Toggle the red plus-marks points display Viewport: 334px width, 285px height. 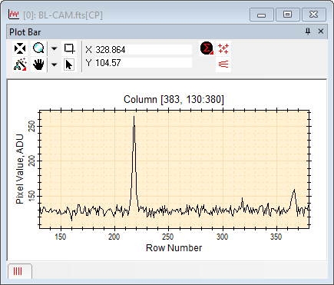(223, 48)
